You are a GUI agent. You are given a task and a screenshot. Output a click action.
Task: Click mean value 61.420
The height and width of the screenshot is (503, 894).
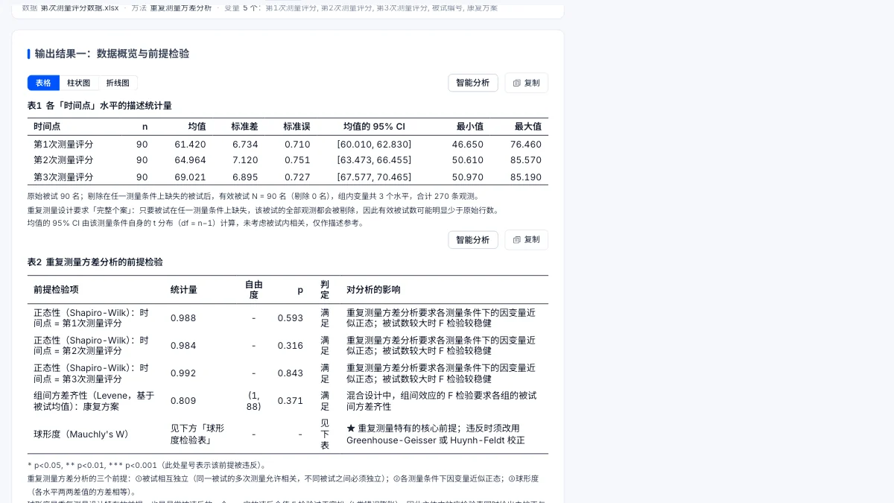(190, 145)
